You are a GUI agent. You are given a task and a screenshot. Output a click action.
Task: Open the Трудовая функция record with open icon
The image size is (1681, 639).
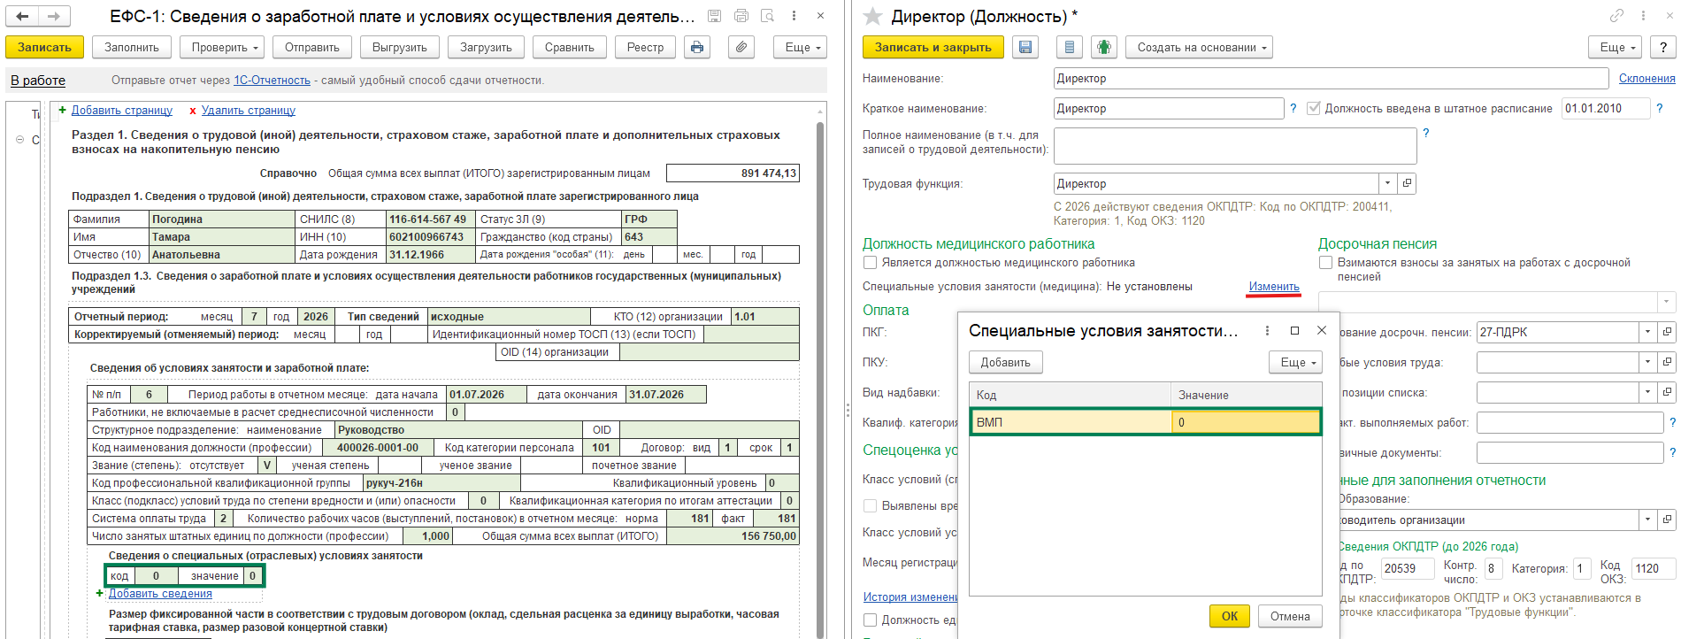(1407, 183)
